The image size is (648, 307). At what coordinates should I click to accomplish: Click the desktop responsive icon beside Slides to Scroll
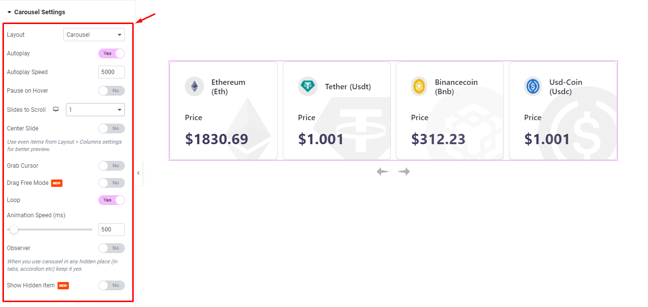click(56, 110)
